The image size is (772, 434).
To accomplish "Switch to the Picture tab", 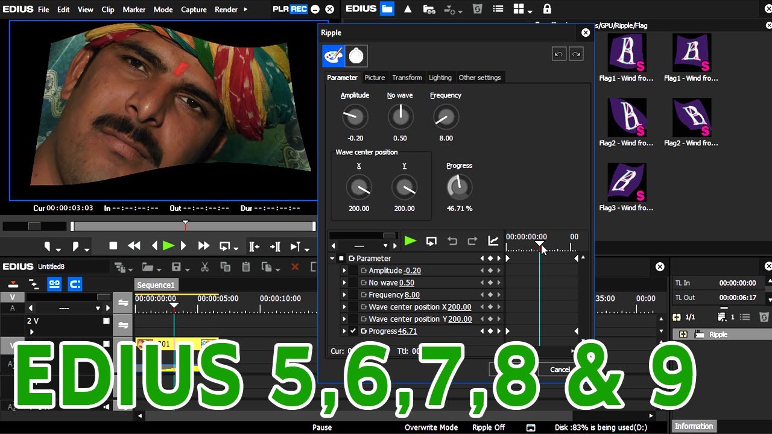I will point(375,78).
